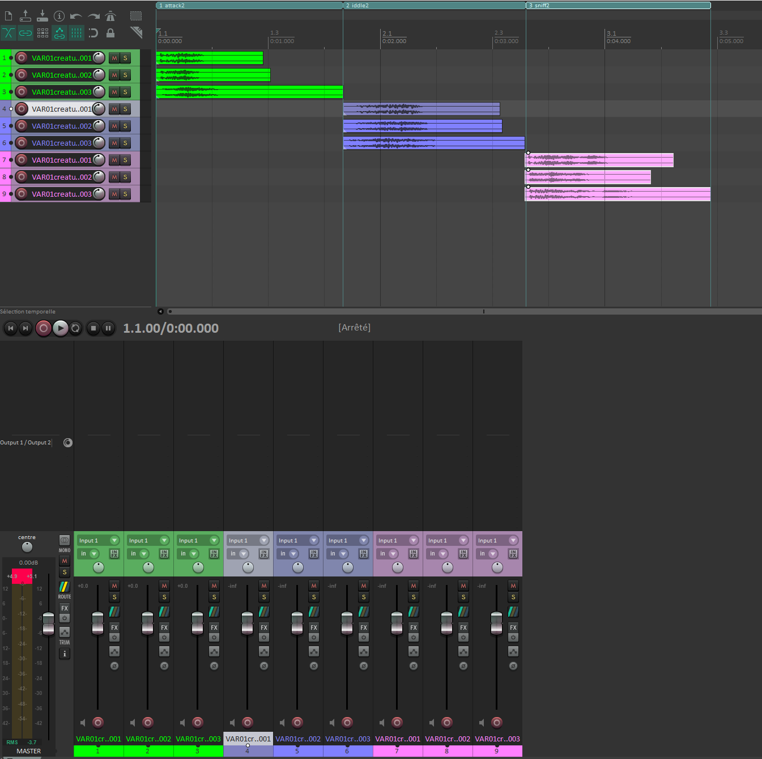Open IN FX on mixer channel 1
762x759 pixels.
[114, 554]
